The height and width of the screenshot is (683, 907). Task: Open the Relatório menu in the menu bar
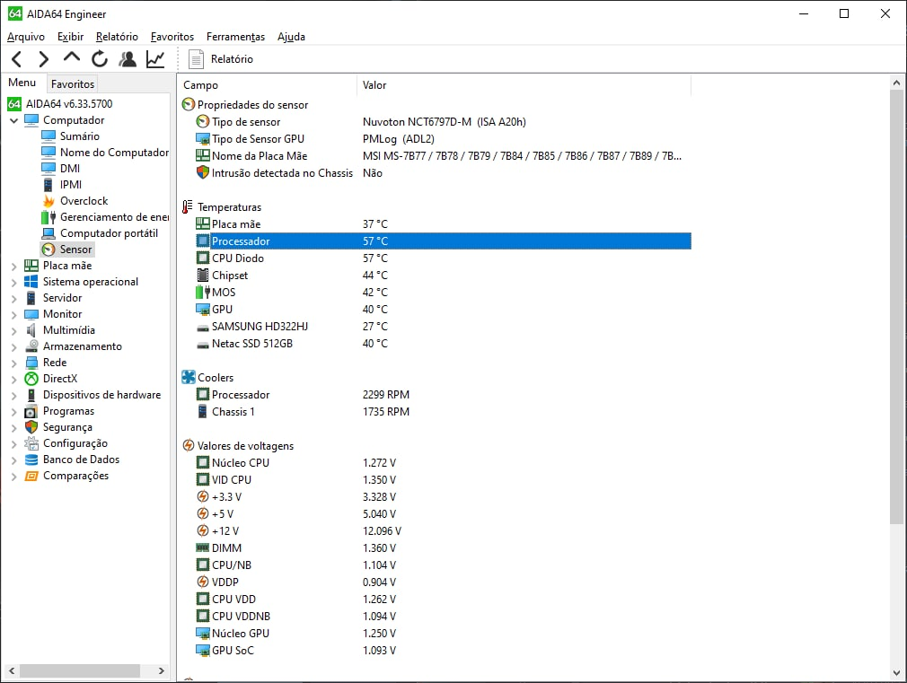[117, 37]
